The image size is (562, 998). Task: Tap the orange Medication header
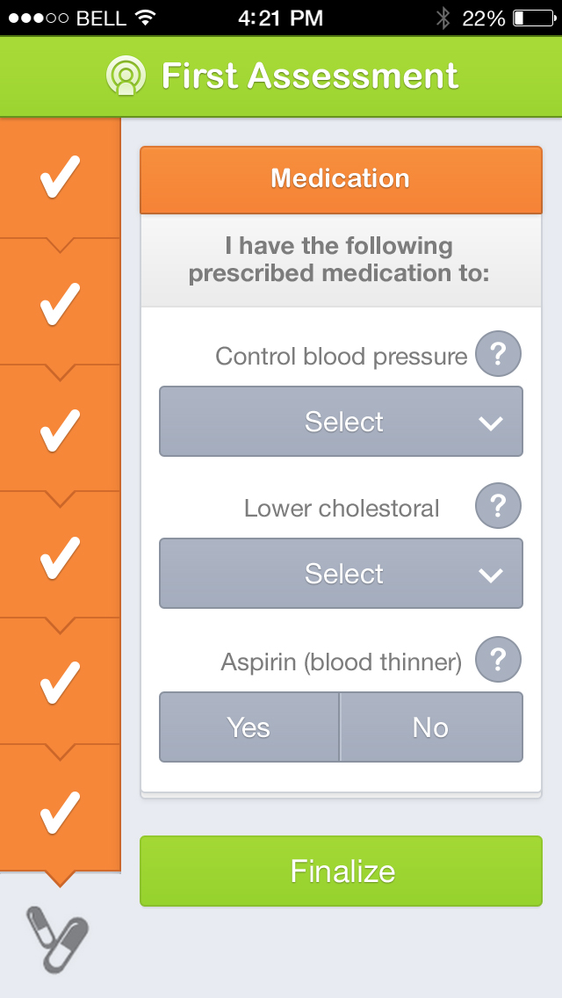point(341,179)
